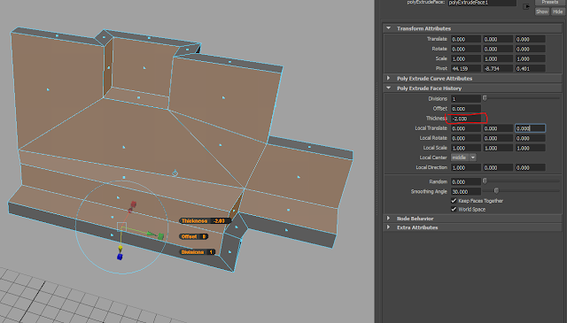
Task: Click the Show button
Action: tap(541, 12)
